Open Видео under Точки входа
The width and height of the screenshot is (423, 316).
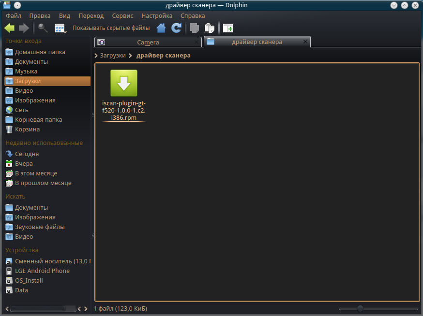(x=47, y=91)
